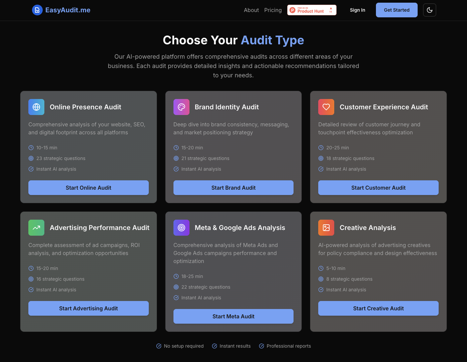
Task: Click the Customer Experience heart icon
Action: pos(326,107)
